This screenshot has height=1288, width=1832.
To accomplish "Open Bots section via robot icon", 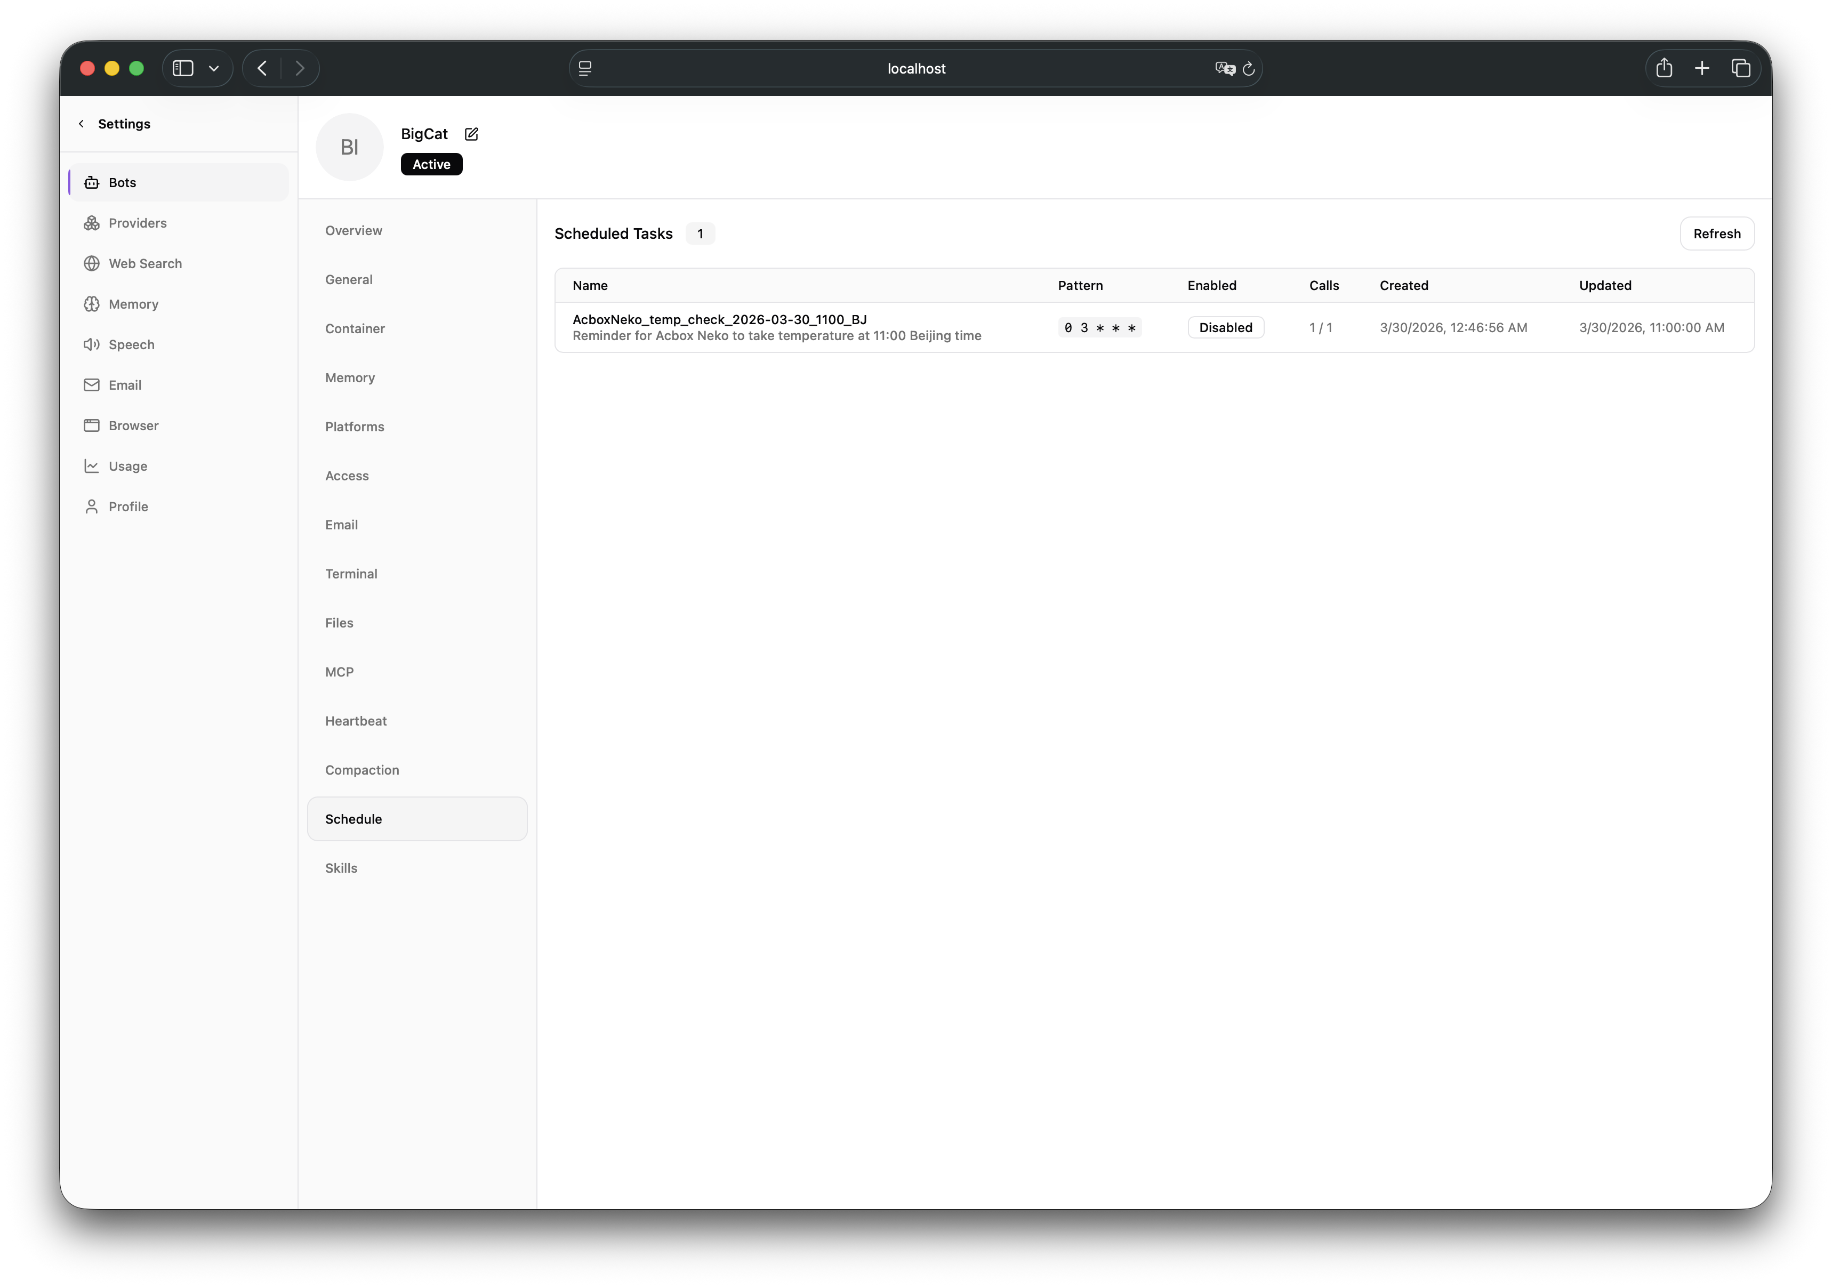I will tap(93, 183).
